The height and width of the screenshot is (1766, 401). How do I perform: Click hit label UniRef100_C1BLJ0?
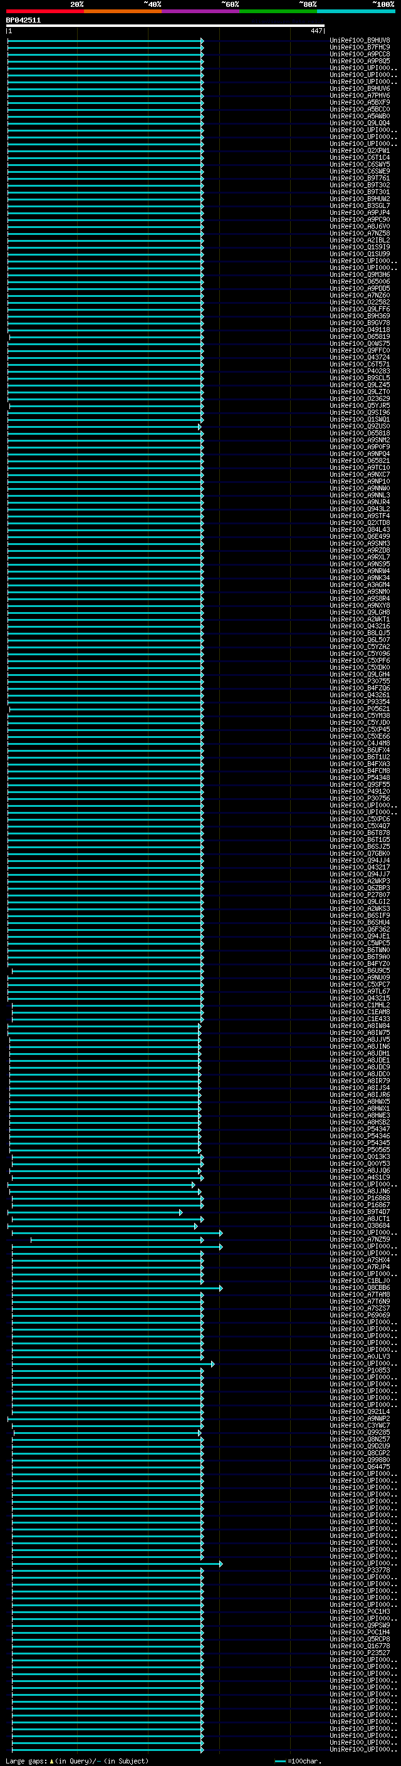pyautogui.click(x=360, y=1280)
